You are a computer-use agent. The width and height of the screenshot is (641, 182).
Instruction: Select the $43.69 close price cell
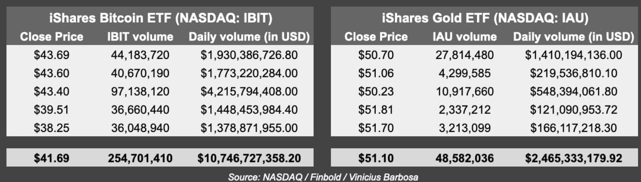52,54
